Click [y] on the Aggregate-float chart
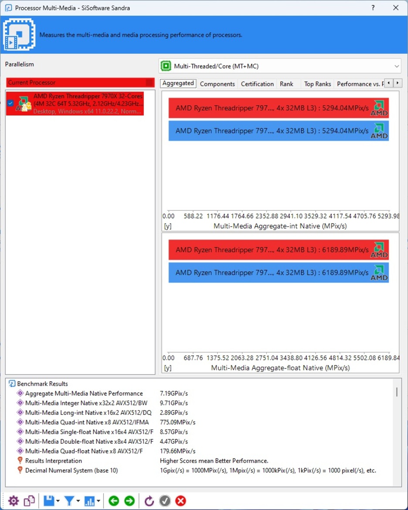The height and width of the screenshot is (510, 408). [x=168, y=368]
